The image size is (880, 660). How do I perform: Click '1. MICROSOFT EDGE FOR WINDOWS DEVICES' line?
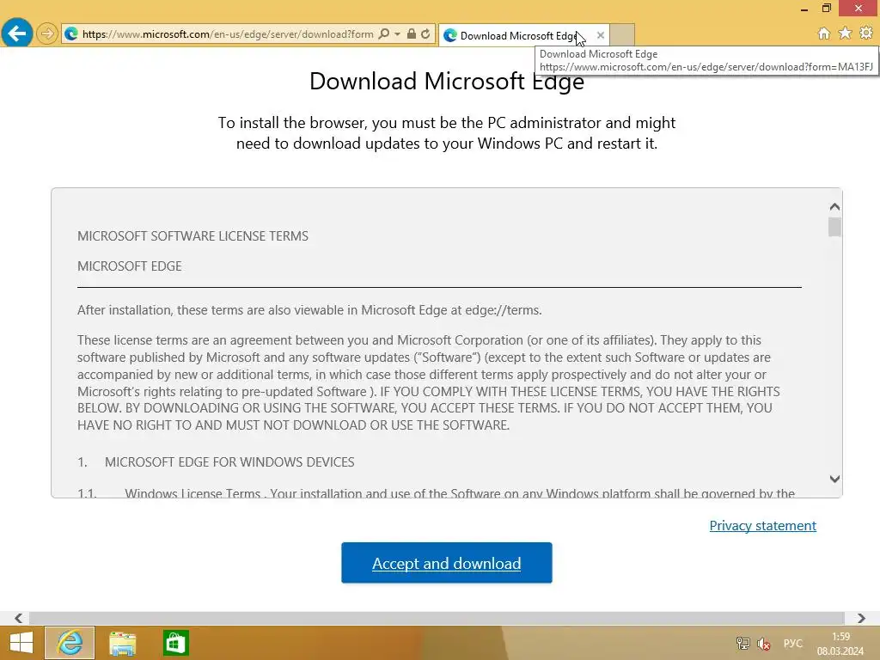[x=216, y=461]
